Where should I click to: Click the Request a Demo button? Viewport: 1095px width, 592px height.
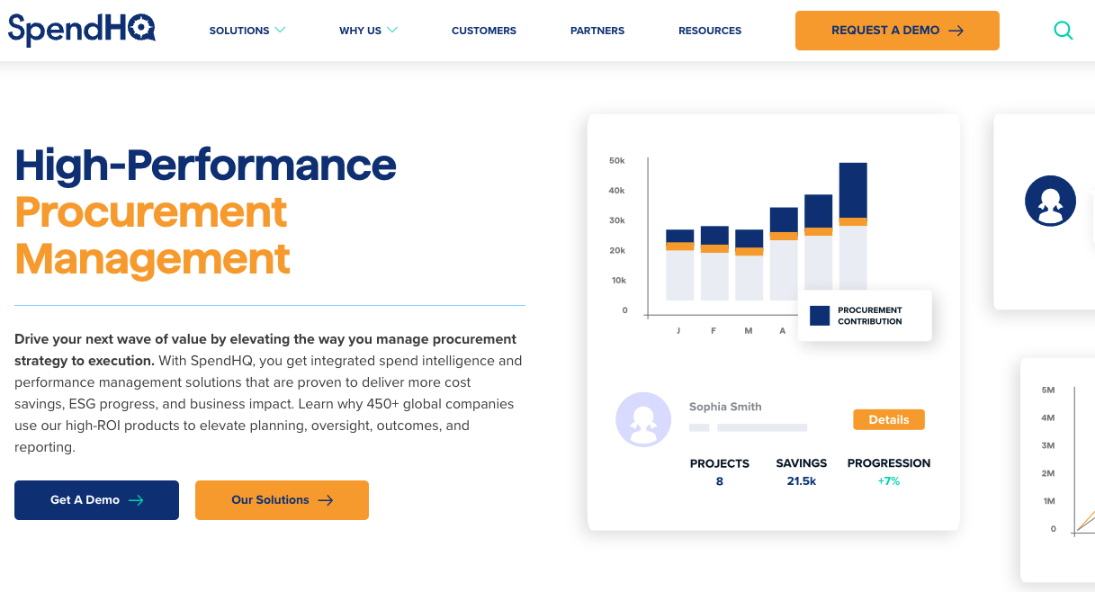[x=897, y=31]
